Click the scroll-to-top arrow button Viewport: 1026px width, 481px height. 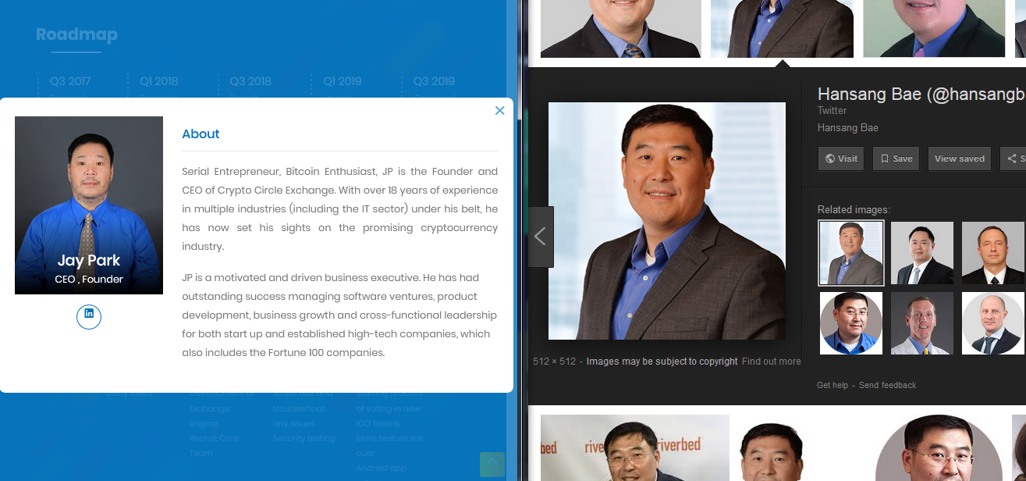coord(492,465)
